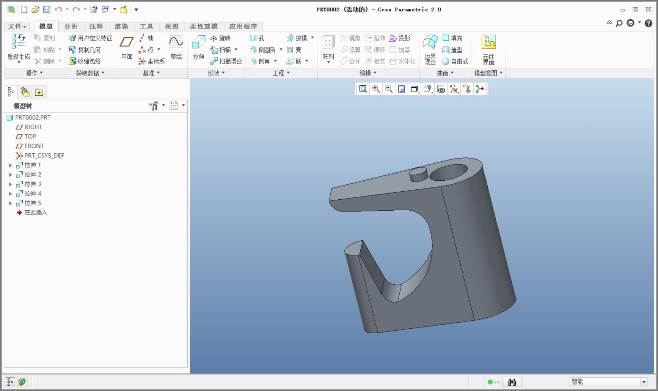
Task: Toggle navigator pane display in status bar
Action: point(10,382)
